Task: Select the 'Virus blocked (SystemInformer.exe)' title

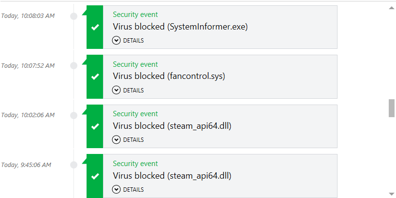Action: click(180, 27)
